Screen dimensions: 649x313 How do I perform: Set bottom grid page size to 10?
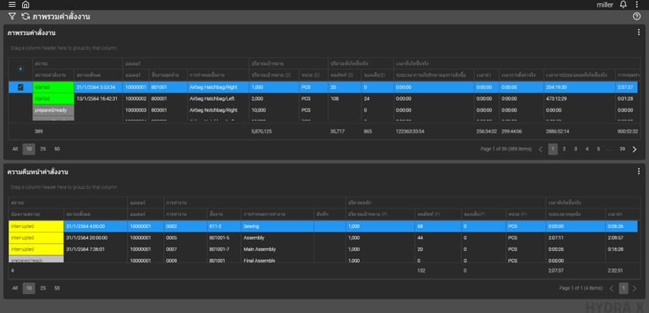[x=29, y=288]
